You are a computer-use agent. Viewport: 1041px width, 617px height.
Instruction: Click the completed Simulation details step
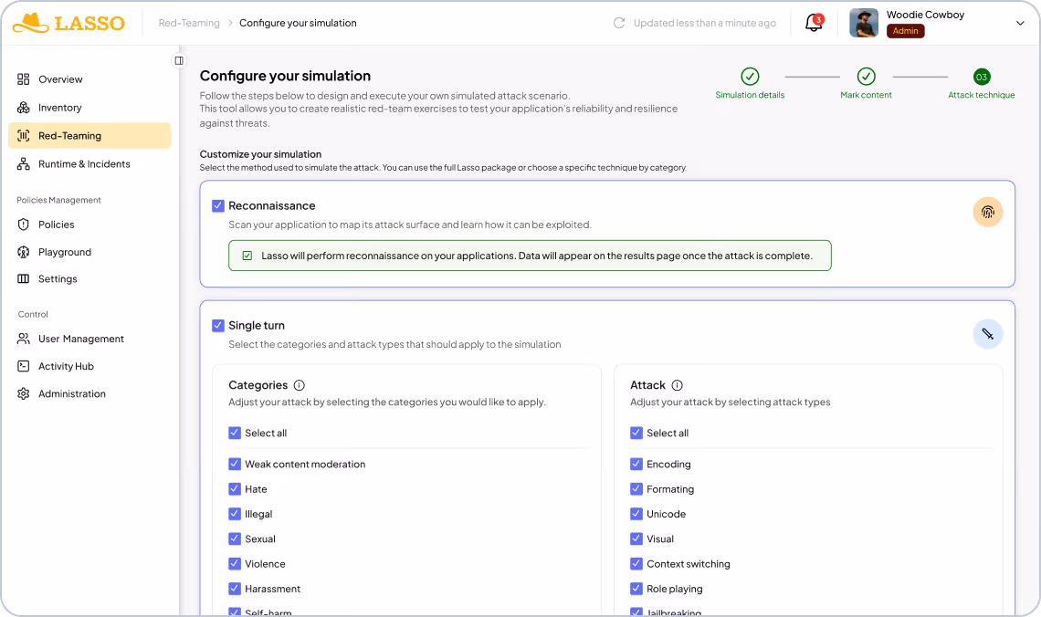[x=749, y=78]
